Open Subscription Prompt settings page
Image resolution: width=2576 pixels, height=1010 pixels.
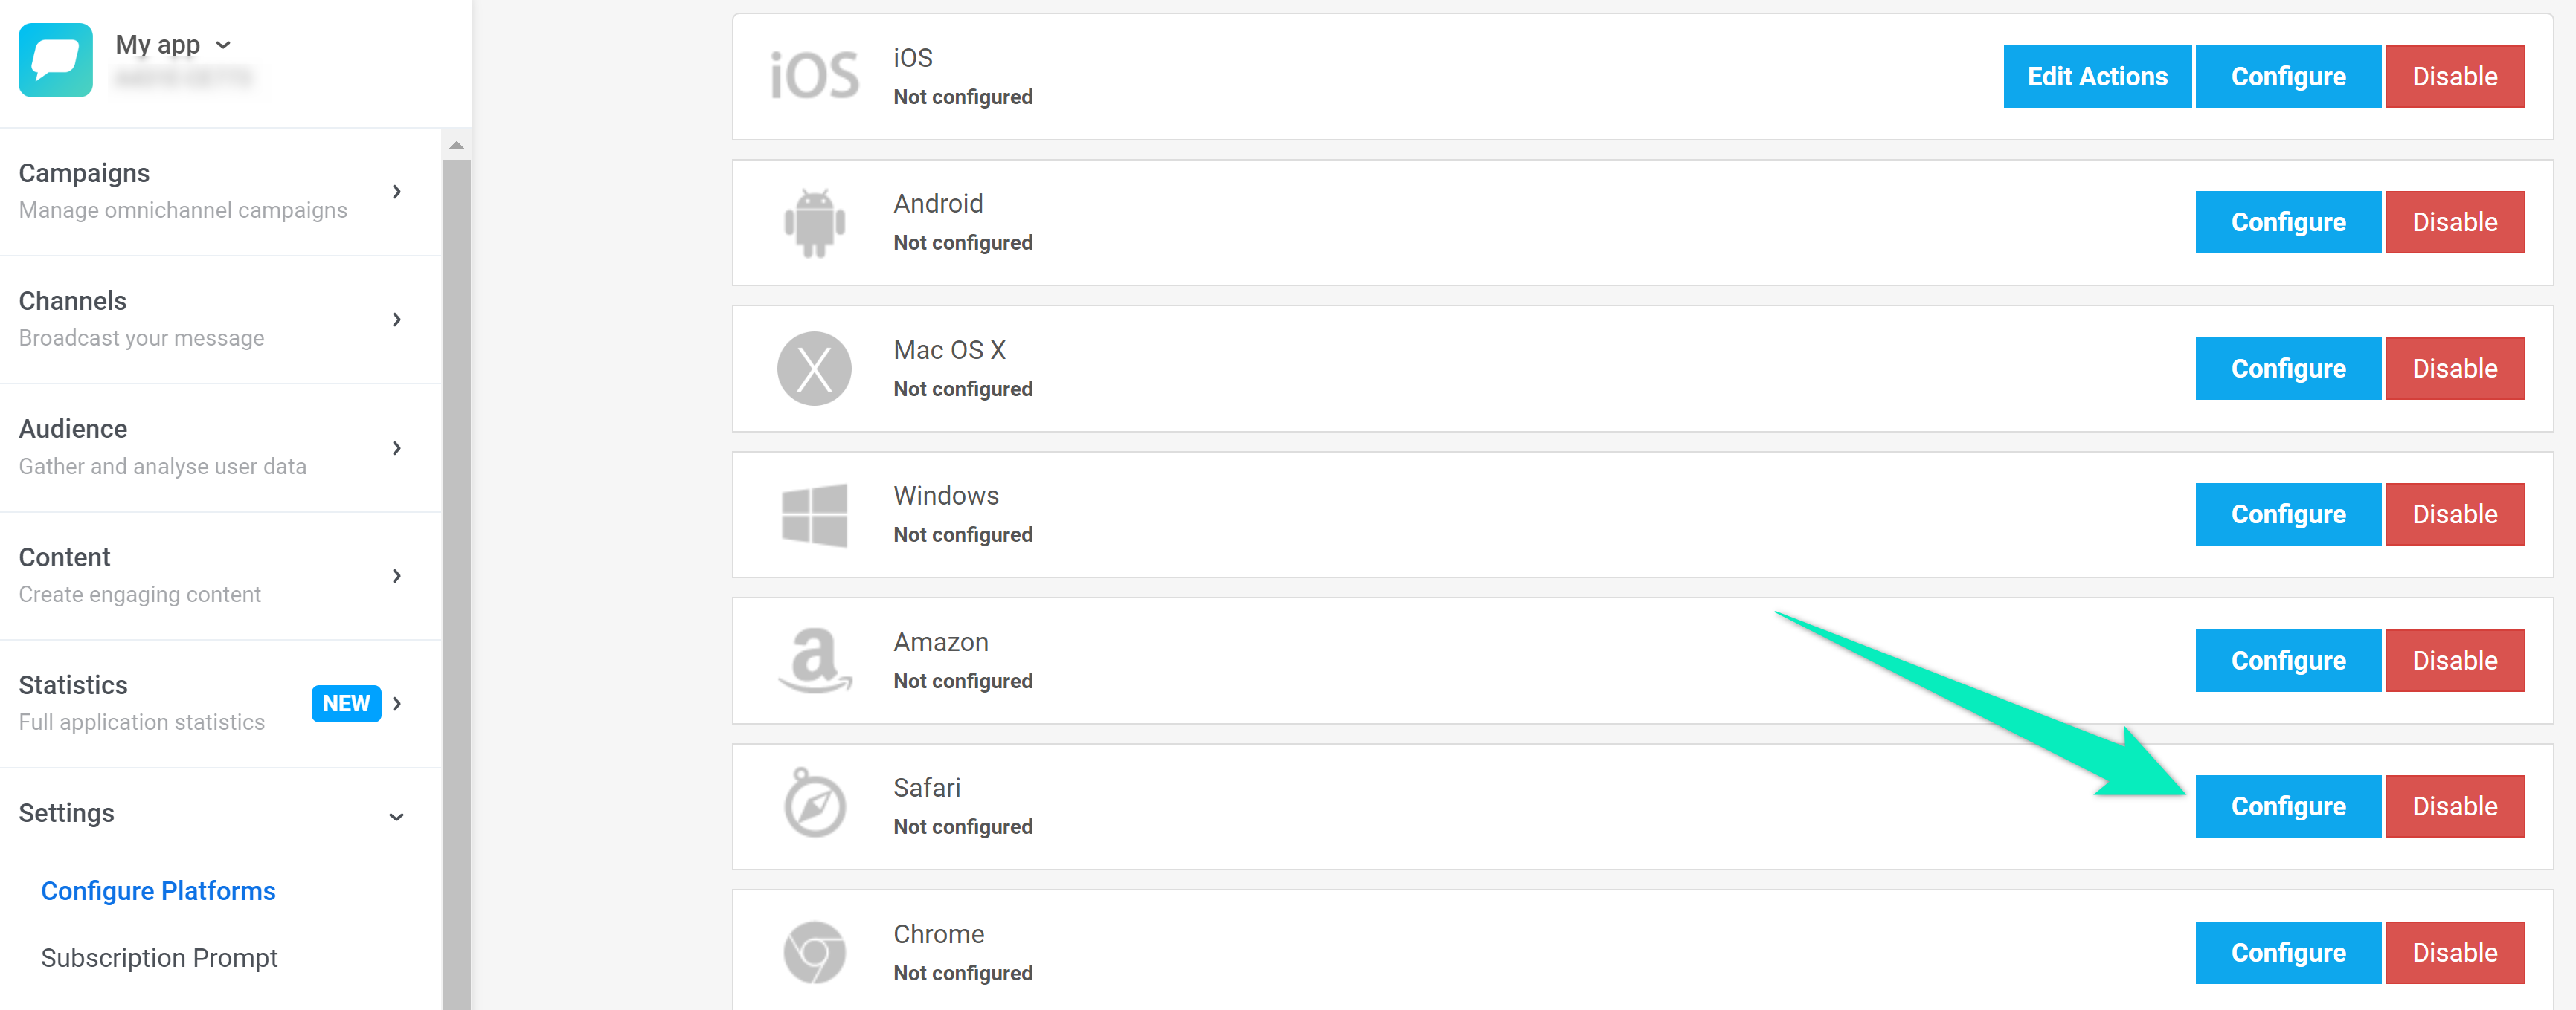159,957
